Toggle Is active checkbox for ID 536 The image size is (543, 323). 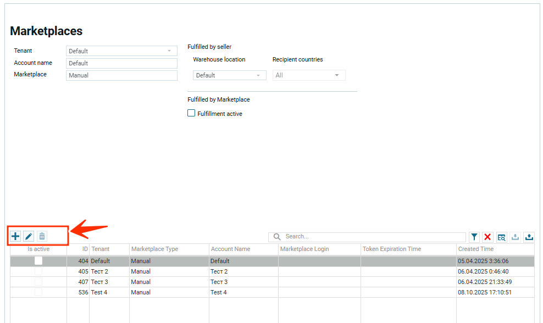[38, 292]
